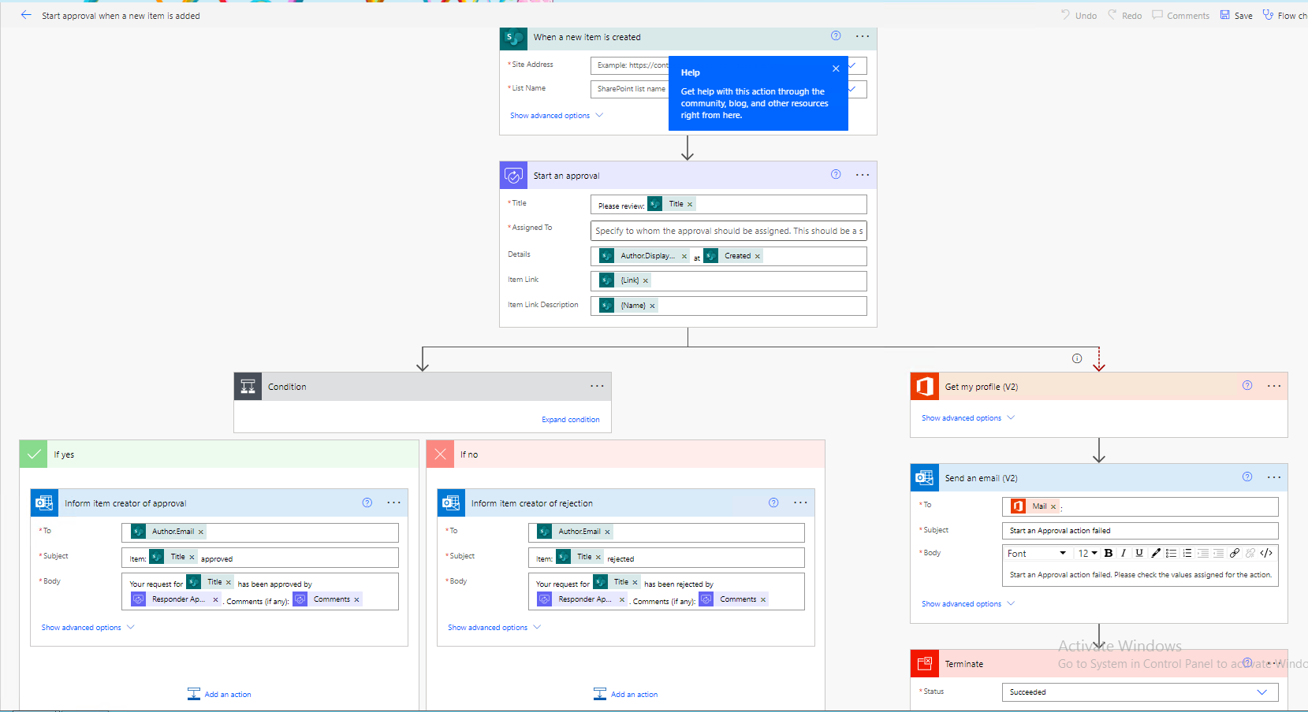1308x712 pixels.
Task: Open more options for Inform item creator of rejection
Action: [x=800, y=502]
